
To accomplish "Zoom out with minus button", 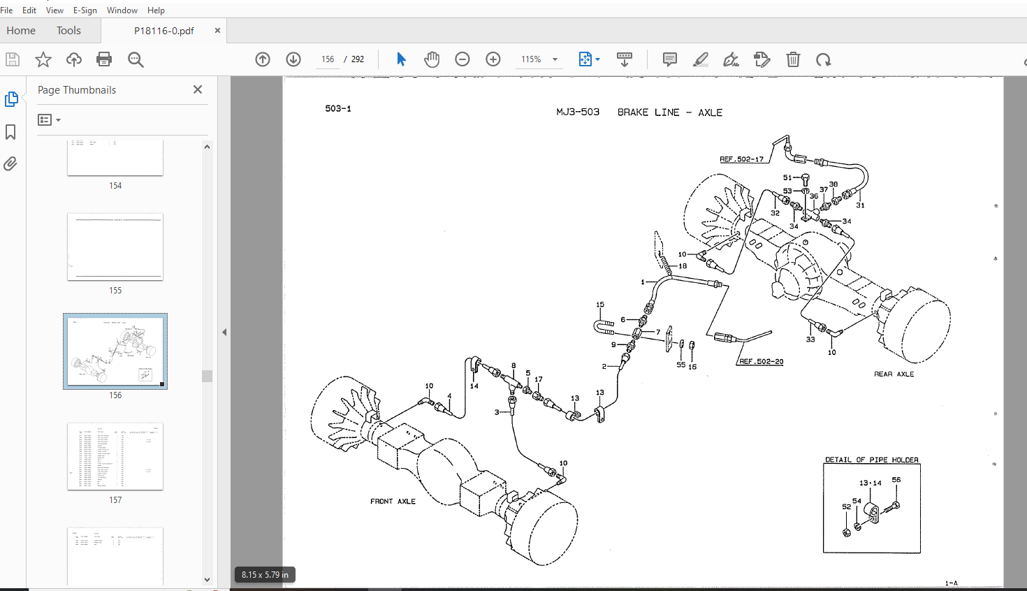I will 462,59.
